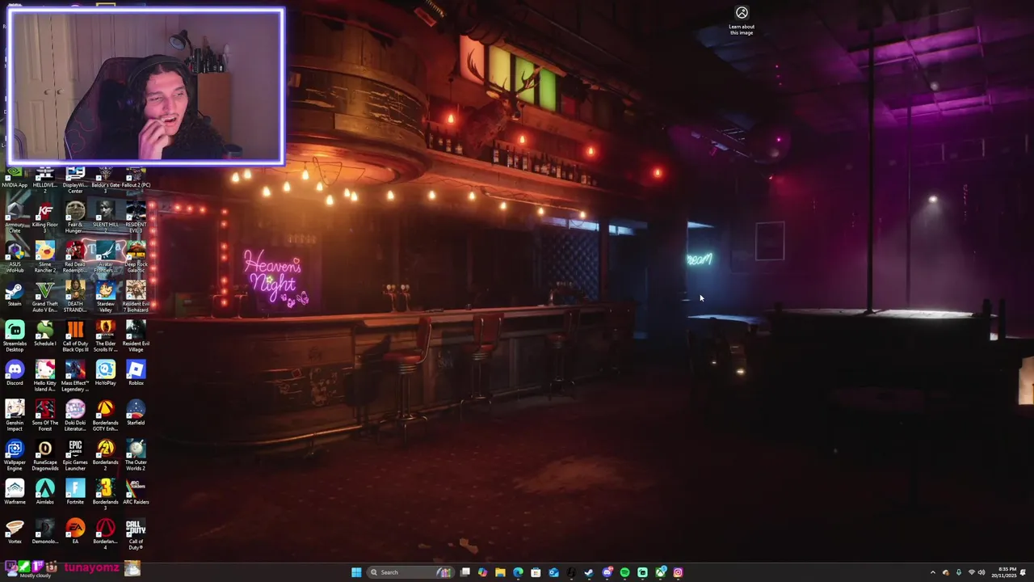
Task: Select the Death Stranding desktop icon
Action: (75, 297)
